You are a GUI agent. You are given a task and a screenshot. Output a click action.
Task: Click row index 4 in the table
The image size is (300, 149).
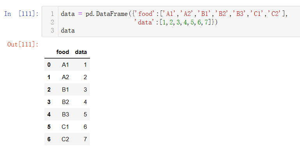pyautogui.click(x=49, y=114)
